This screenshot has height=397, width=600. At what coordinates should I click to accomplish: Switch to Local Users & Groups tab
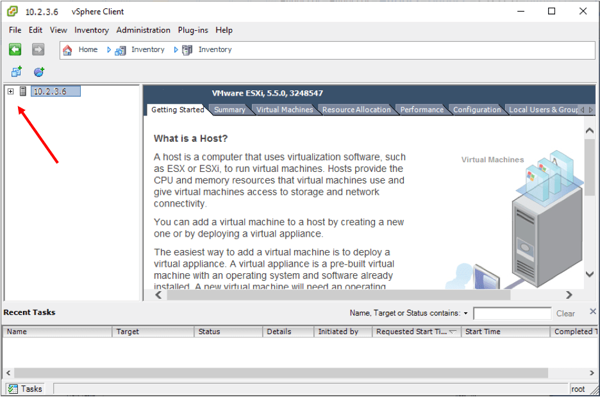[542, 110]
